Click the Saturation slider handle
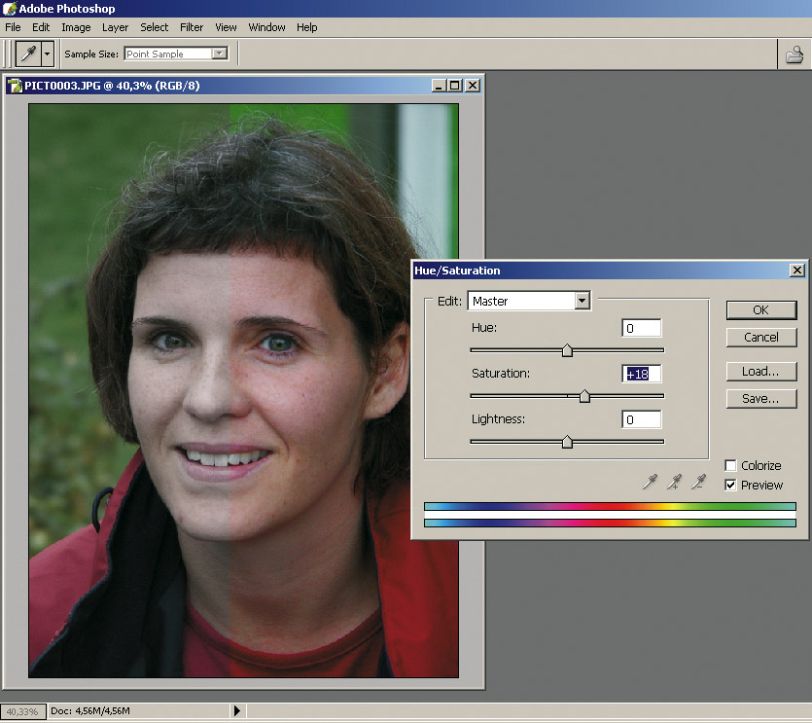Screen dimensions: 812x723 (x=584, y=396)
